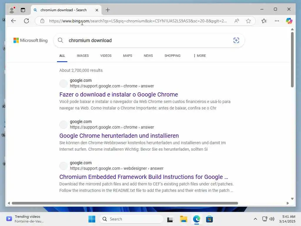Image resolution: width=301 pixels, height=226 pixels.
Task: Click the support.google.com webdesigner answer URL
Action: (x=117, y=168)
